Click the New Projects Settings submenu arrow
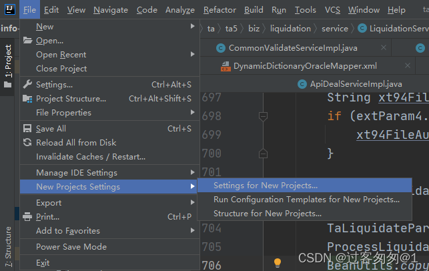The image size is (429, 271). click(x=193, y=186)
